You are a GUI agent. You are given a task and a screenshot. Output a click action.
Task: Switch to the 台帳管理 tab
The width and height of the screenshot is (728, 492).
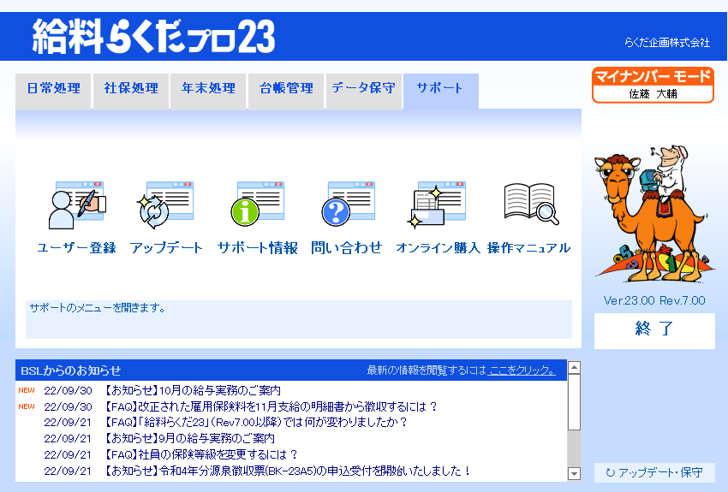coord(286,91)
